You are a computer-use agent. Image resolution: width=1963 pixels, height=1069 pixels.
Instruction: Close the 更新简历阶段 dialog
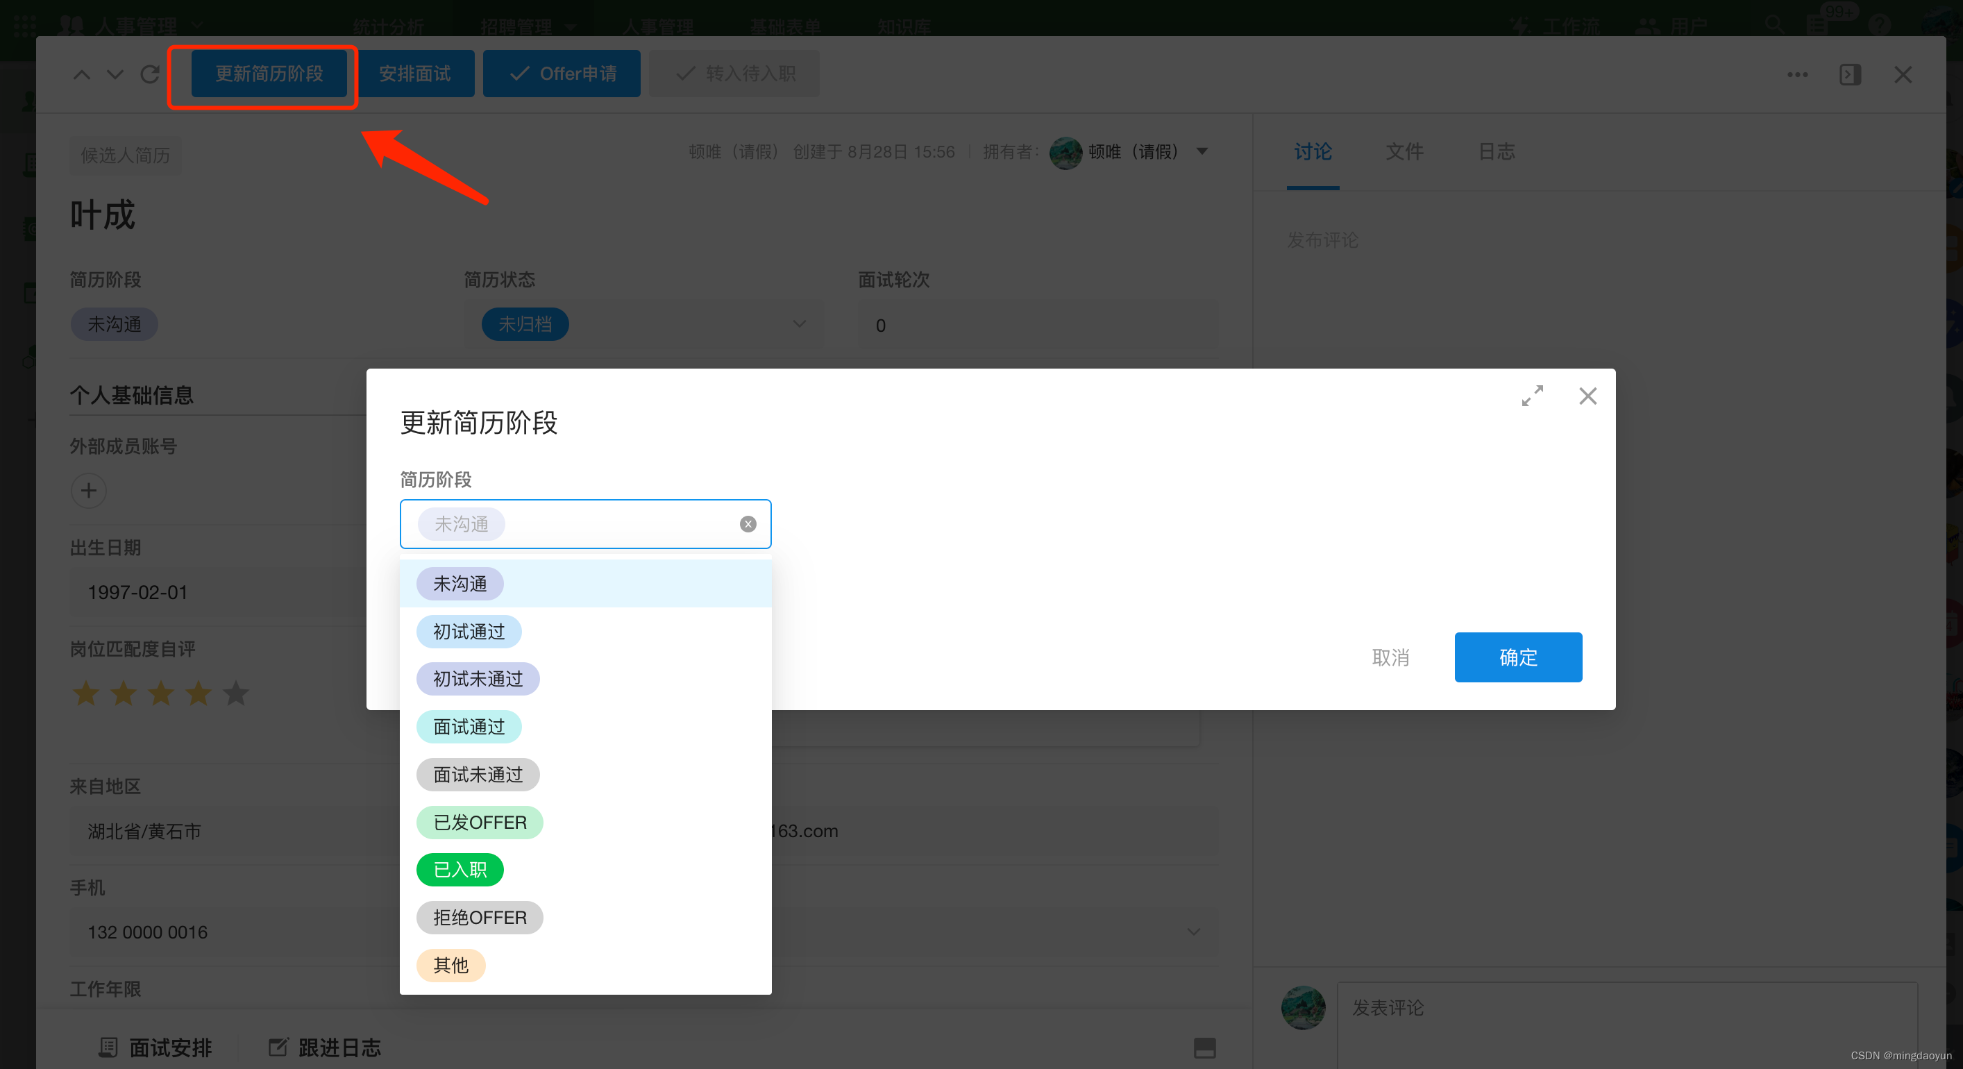click(1587, 396)
